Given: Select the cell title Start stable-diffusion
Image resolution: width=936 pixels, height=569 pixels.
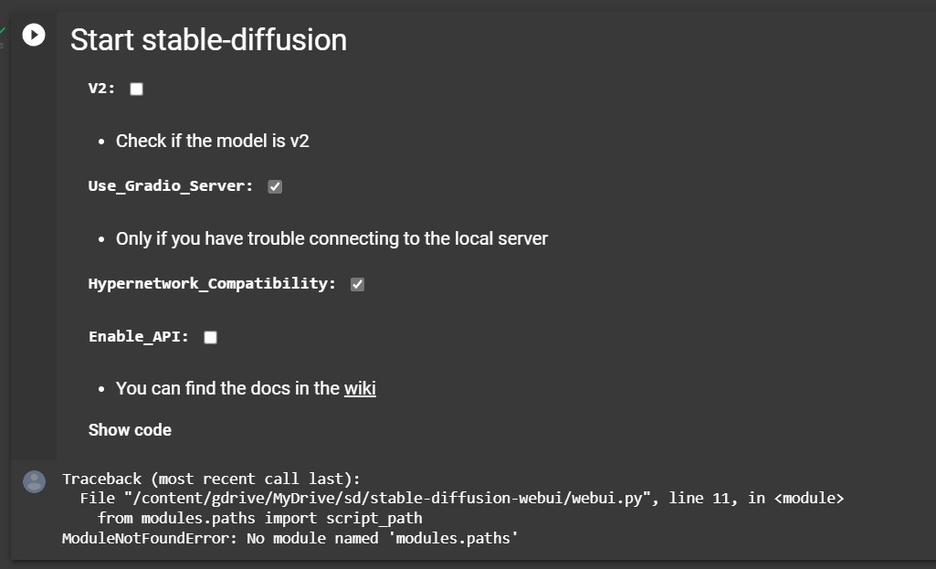Looking at the screenshot, I should pos(207,40).
